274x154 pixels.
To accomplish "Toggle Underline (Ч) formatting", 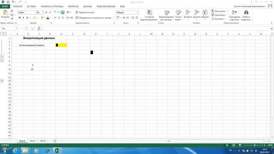I will tap(27, 18).
